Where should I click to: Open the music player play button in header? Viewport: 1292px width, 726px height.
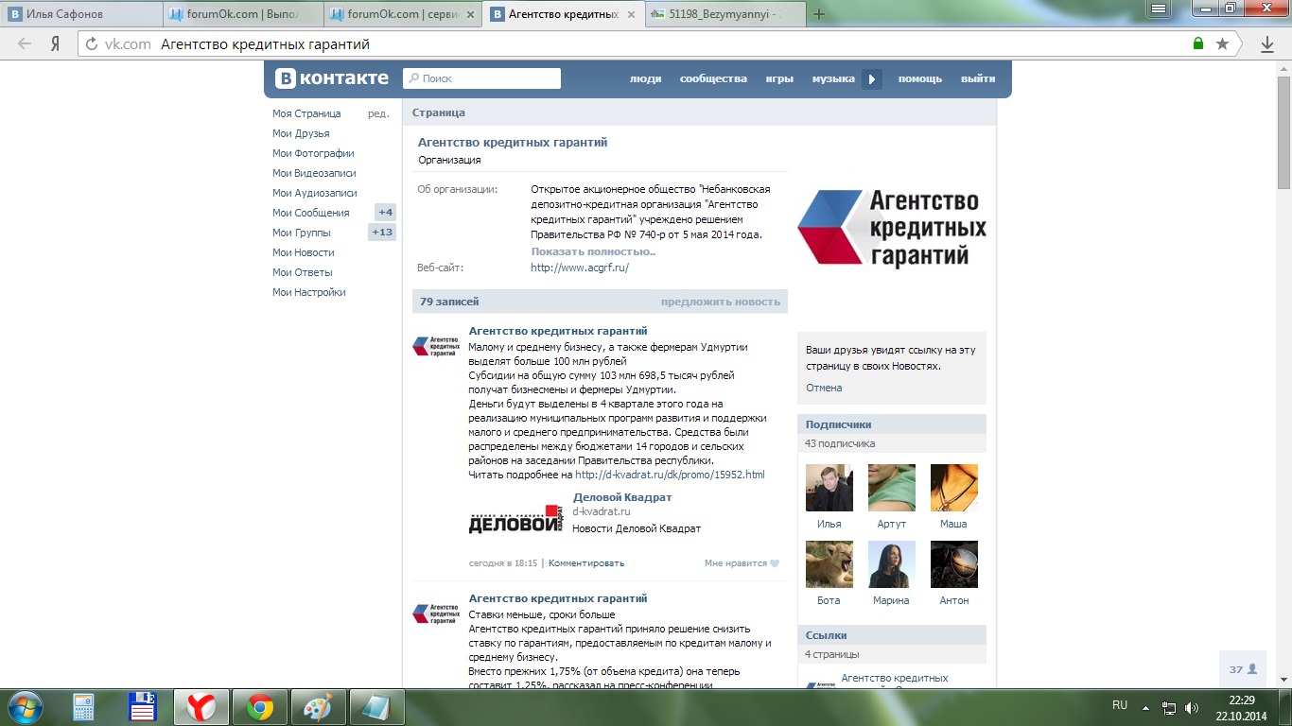pyautogui.click(x=872, y=79)
